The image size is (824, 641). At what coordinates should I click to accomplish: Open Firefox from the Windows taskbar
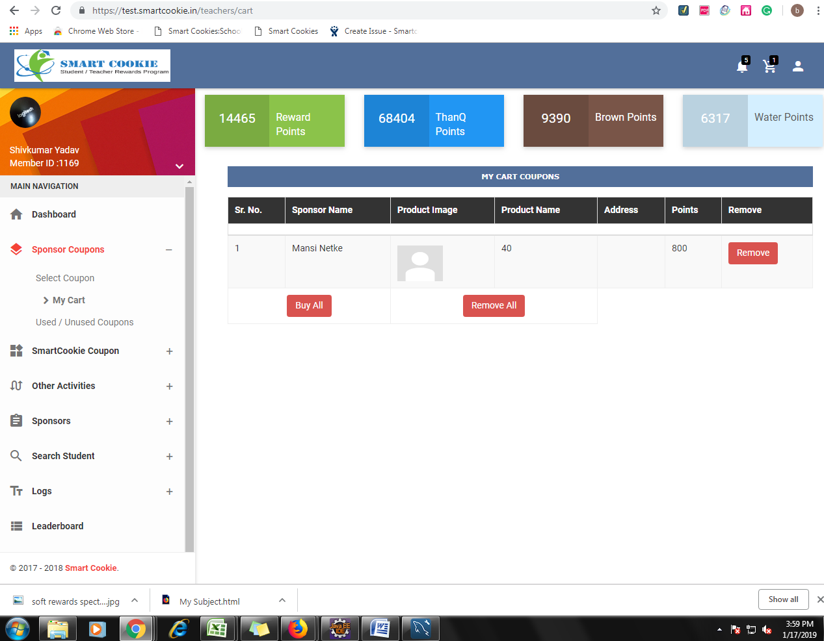pyautogui.click(x=298, y=629)
